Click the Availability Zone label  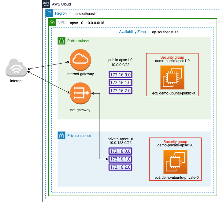132,32
